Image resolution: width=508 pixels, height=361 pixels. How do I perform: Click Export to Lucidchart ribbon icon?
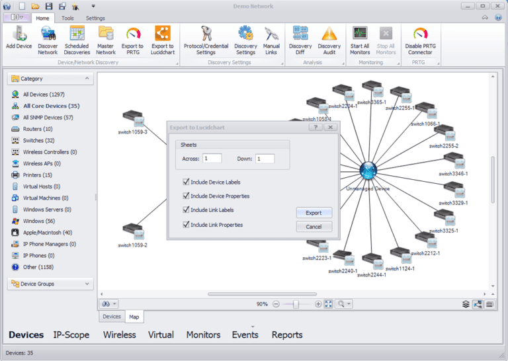(162, 40)
